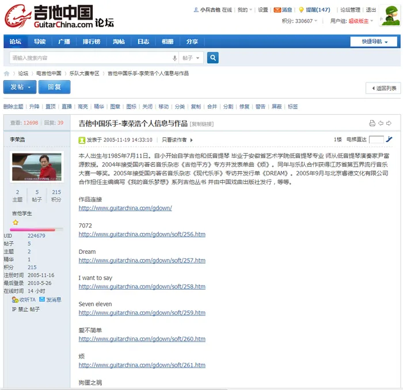
Task: Click the 合并 moderation link
Action: pyautogui.click(x=212, y=107)
